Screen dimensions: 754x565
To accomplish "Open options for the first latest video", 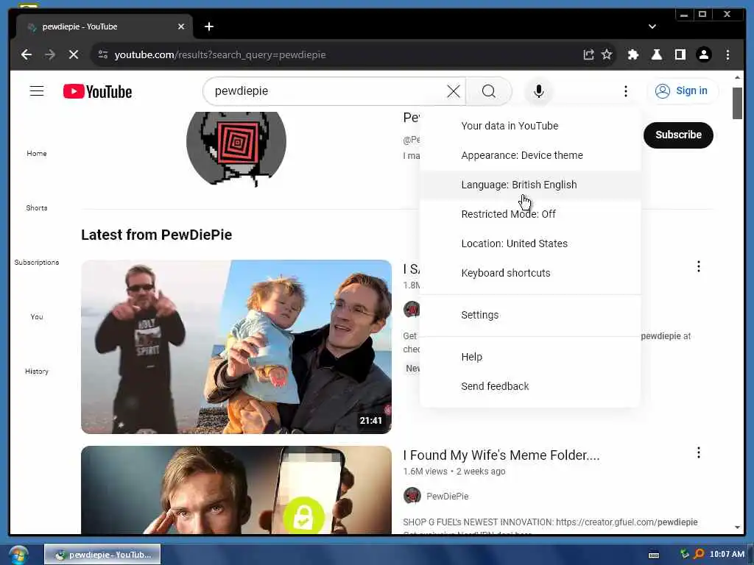I will click(x=698, y=266).
